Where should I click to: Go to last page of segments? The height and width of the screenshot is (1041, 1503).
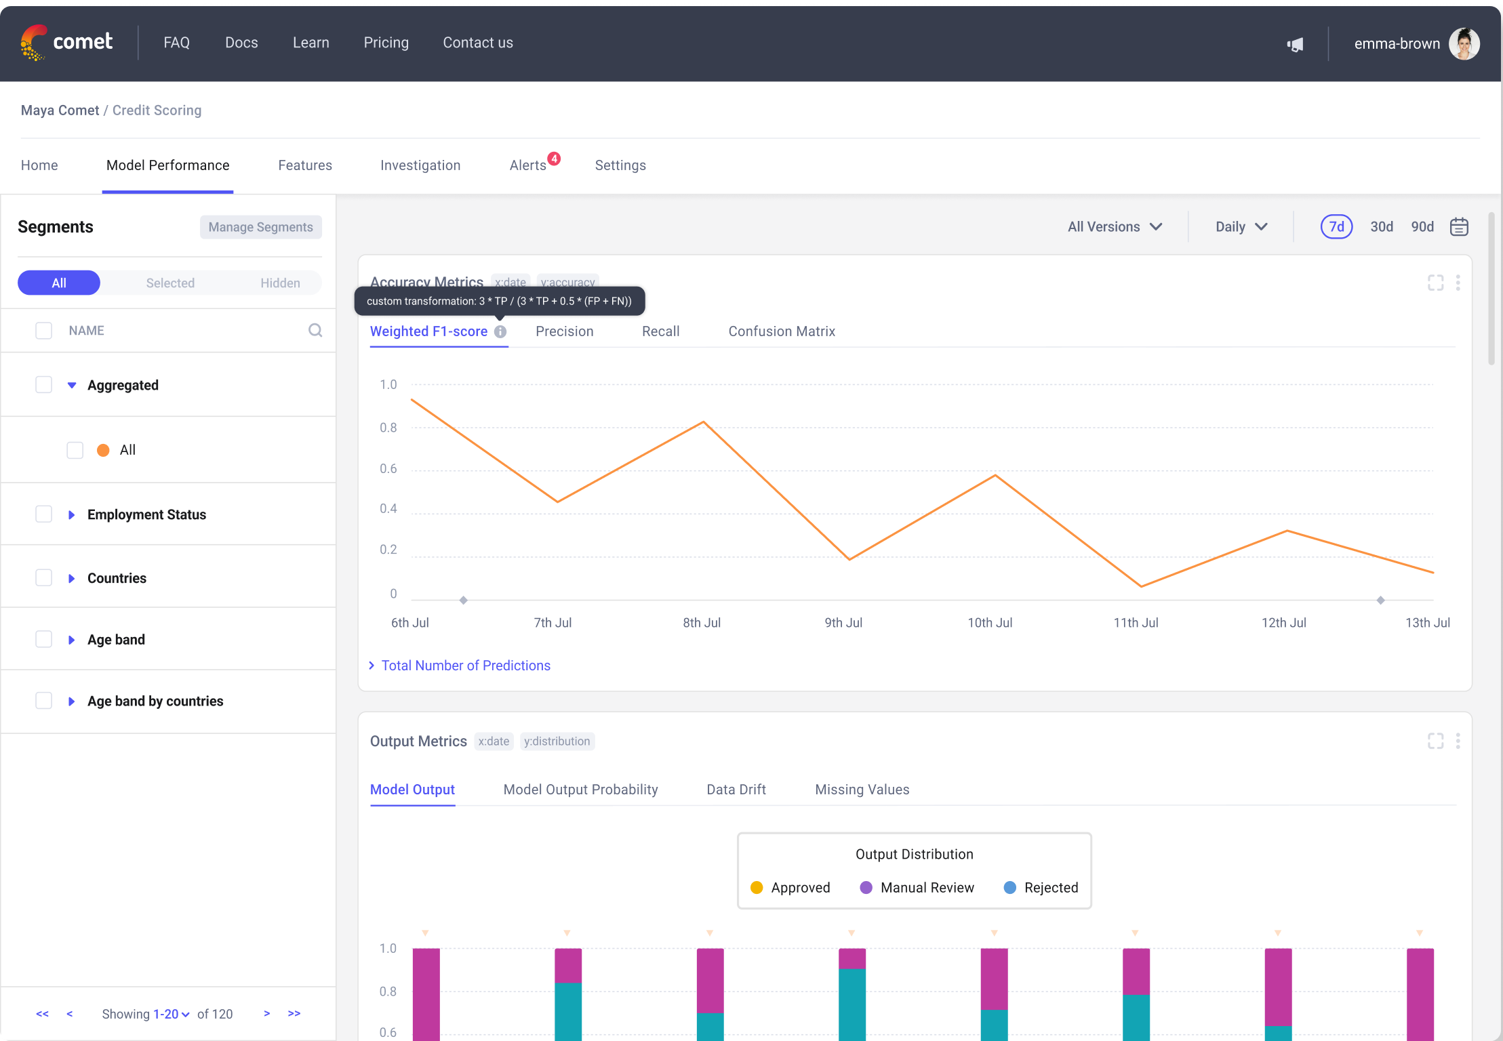pos(294,1014)
